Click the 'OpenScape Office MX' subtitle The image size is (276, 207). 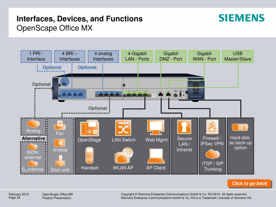[54, 28]
